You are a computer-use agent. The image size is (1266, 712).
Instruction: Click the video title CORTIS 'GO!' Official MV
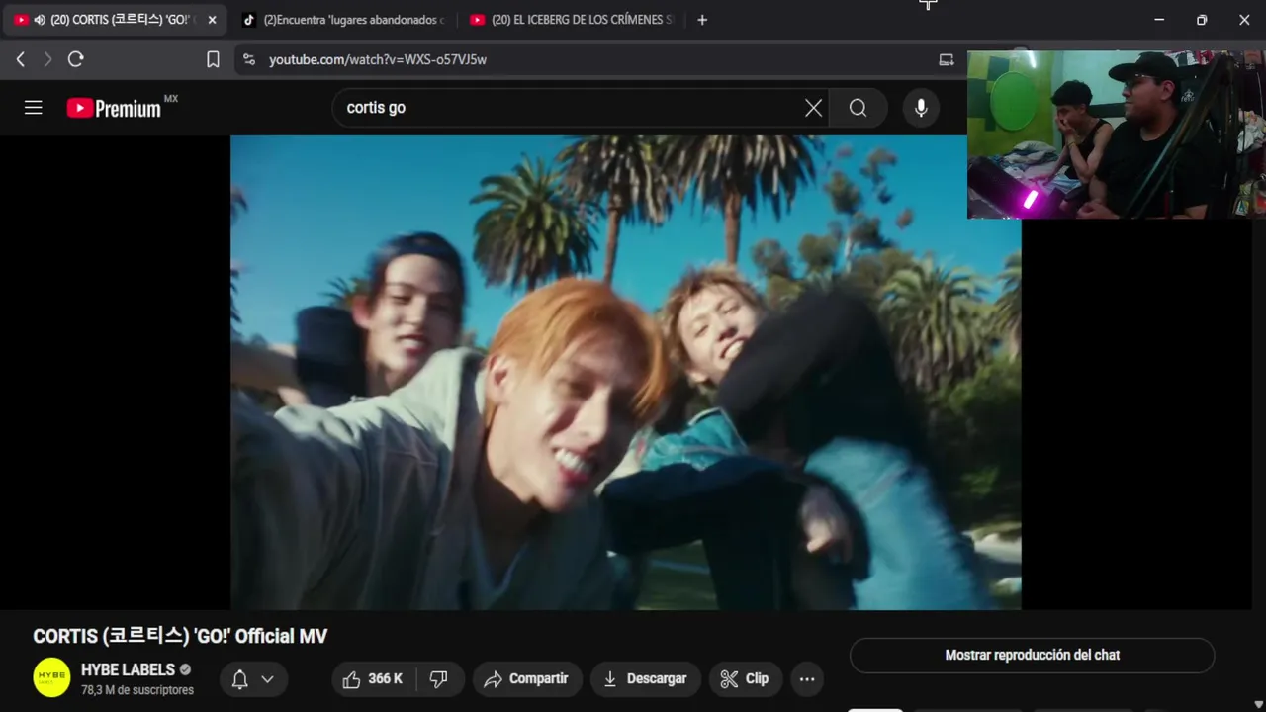pos(180,636)
